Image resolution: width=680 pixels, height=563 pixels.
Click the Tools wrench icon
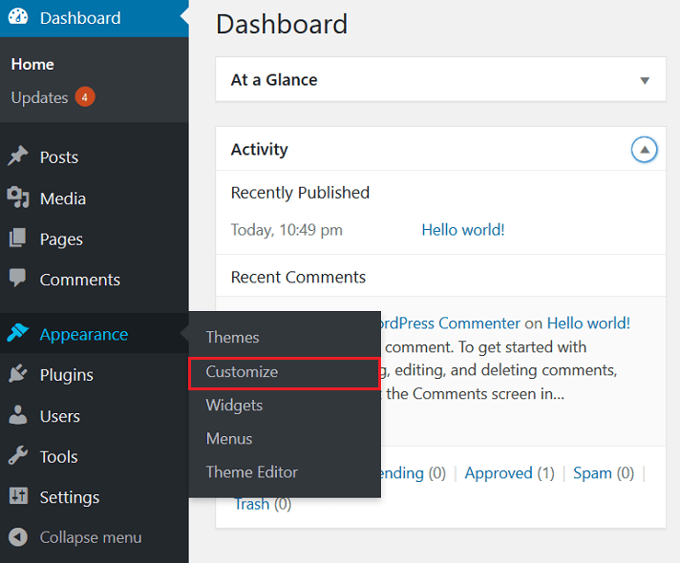[x=18, y=457]
